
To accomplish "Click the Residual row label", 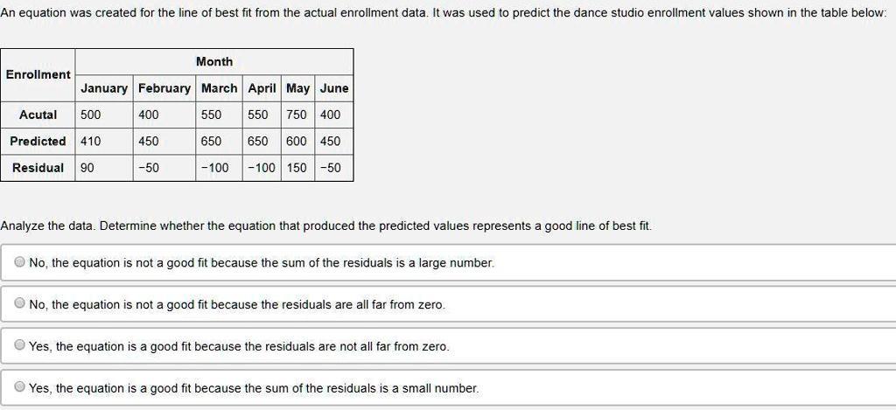I will 38,168.
